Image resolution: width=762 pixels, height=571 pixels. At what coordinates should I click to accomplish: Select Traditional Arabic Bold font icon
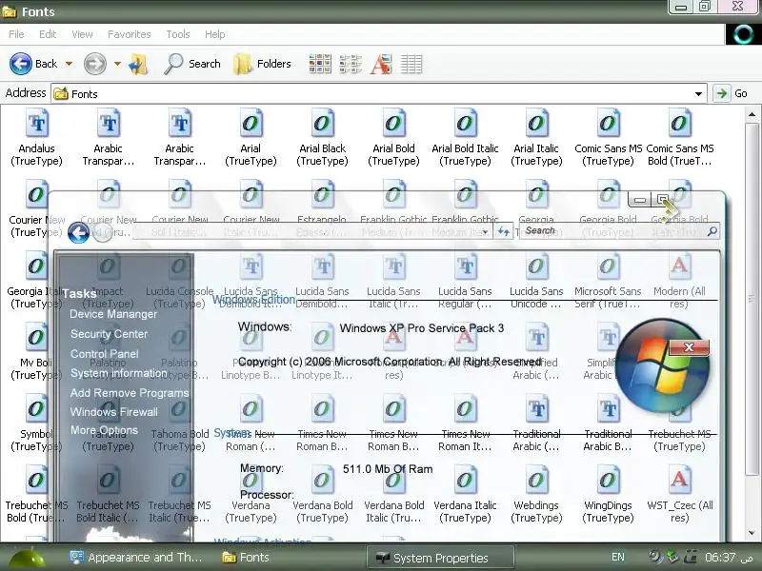(x=608, y=409)
